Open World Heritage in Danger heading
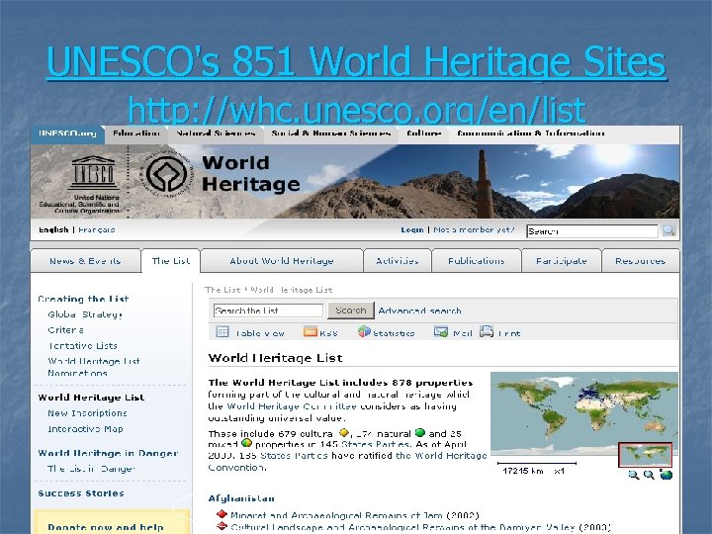The image size is (712, 534). point(108,453)
